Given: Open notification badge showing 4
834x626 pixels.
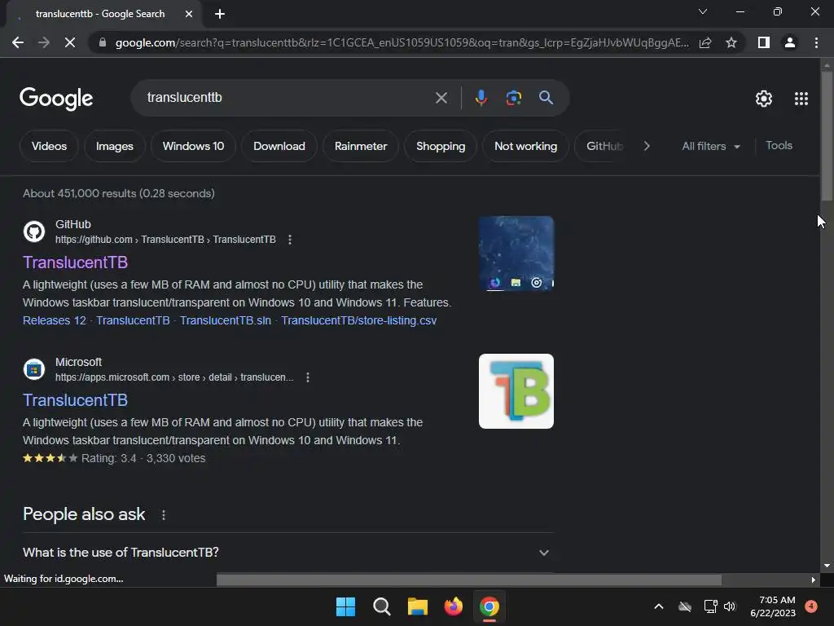Looking at the screenshot, I should [811, 606].
